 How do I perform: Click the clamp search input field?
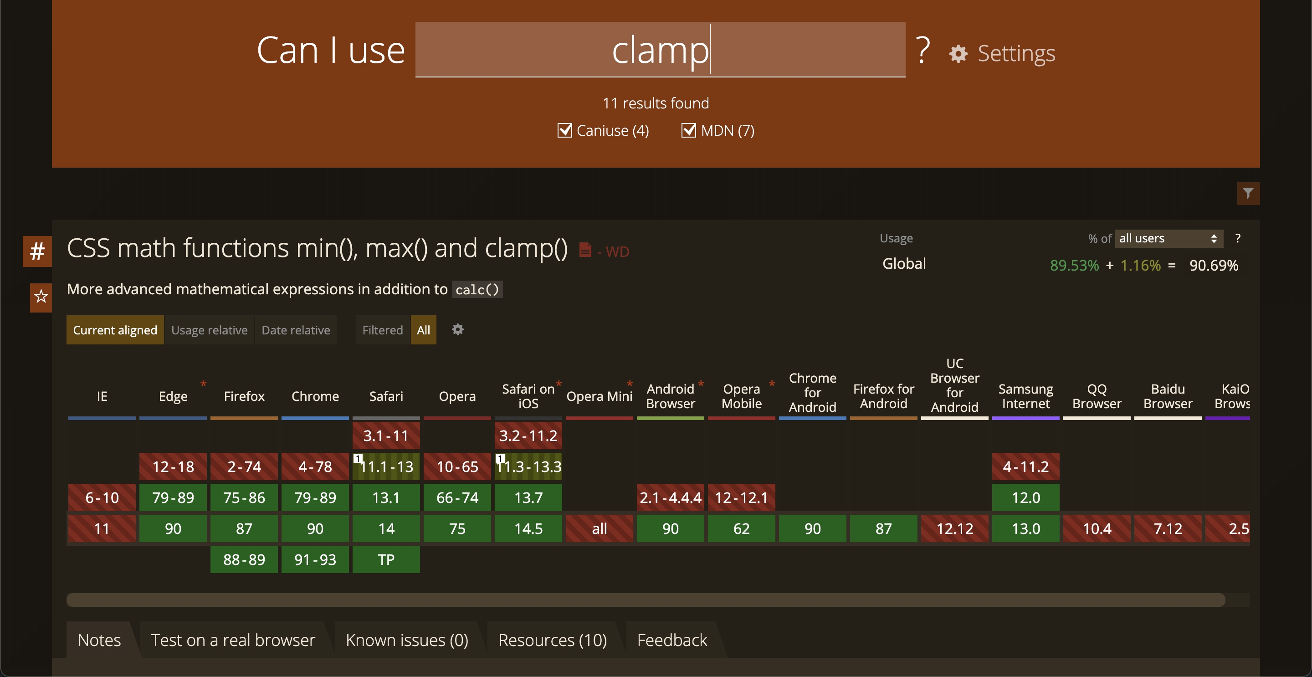point(660,50)
